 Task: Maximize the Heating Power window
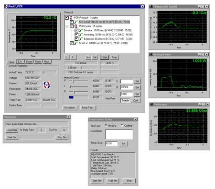tap(203, 55)
